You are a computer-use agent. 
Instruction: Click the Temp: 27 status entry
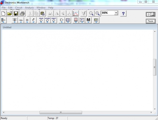[53, 118]
